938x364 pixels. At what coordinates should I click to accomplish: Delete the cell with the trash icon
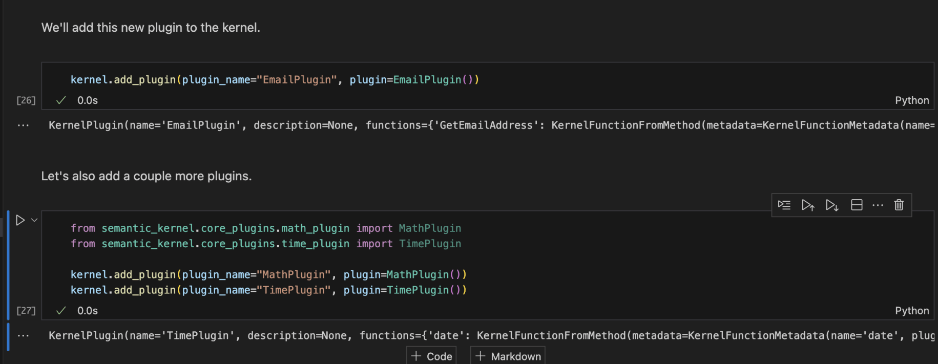899,205
